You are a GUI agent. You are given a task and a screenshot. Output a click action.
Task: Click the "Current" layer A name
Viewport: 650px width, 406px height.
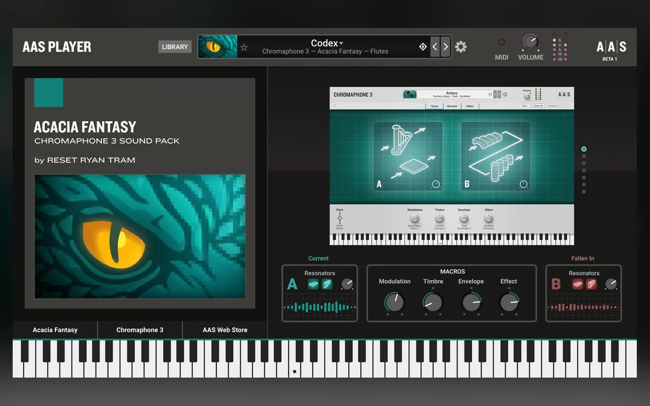tap(318, 258)
